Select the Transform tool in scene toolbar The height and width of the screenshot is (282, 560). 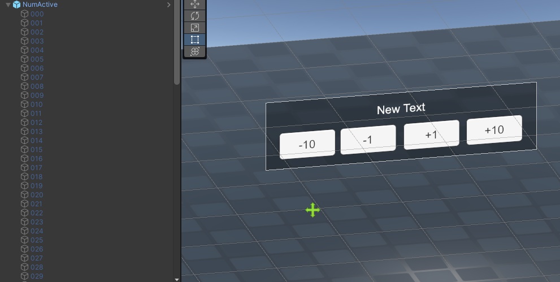(x=194, y=51)
